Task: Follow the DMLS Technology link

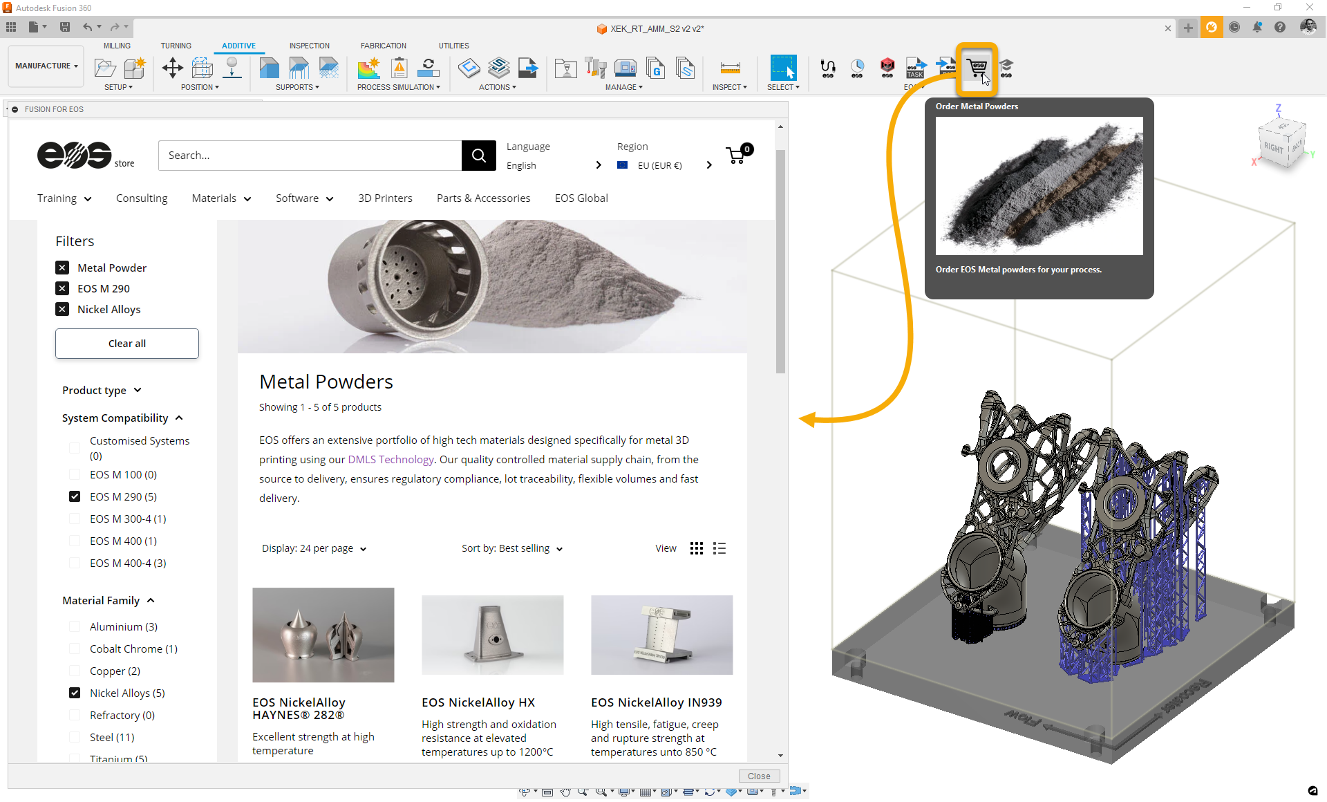Action: point(390,459)
